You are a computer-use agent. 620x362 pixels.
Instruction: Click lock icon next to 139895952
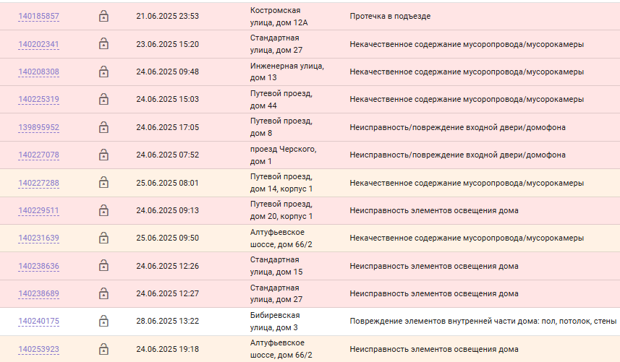(x=103, y=127)
